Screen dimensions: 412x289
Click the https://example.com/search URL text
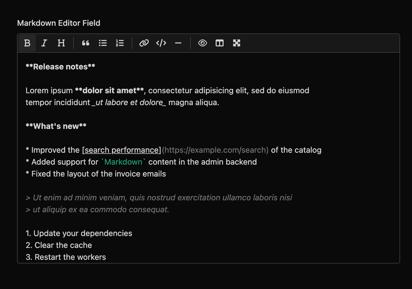click(215, 150)
